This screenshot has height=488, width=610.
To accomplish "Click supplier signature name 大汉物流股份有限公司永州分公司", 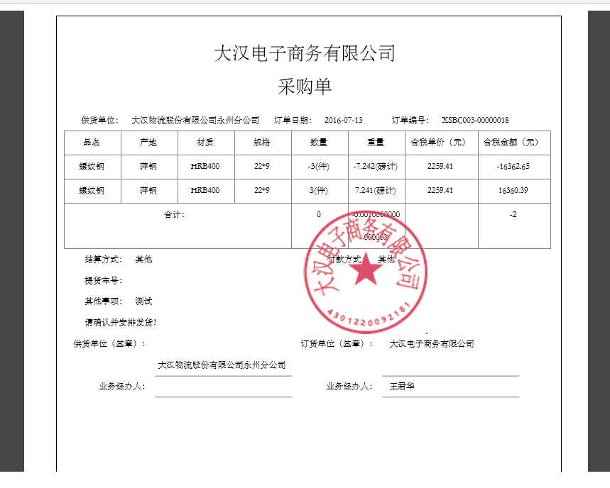I will [222, 365].
